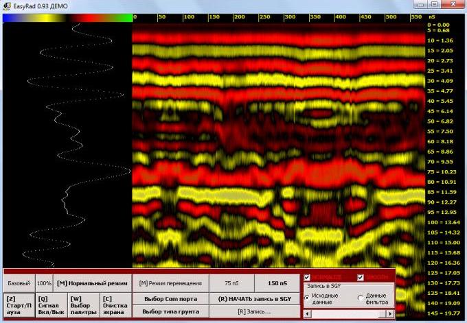Toggle the Normalize checkbox
467x323 pixels.
tap(307, 277)
